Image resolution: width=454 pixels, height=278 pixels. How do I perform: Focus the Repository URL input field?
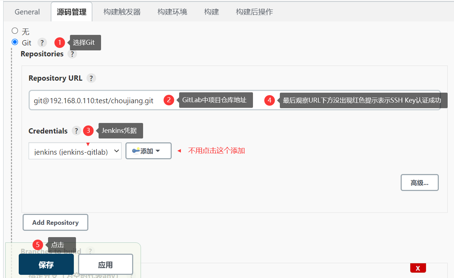235,100
